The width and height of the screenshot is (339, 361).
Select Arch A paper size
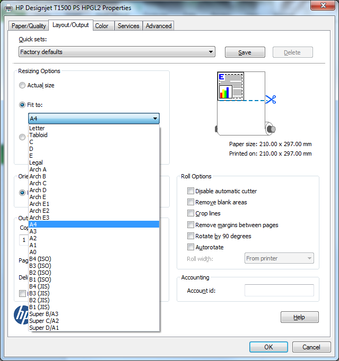click(94, 169)
